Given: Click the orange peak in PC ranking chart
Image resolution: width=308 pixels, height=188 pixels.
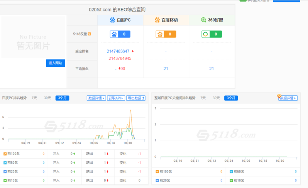Looking at the screenshot, I should pyautogui.click(x=130, y=110).
